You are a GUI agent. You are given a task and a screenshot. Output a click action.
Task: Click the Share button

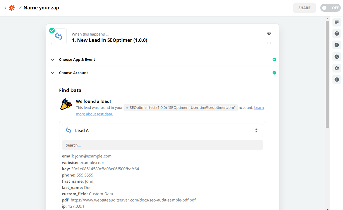(x=304, y=8)
